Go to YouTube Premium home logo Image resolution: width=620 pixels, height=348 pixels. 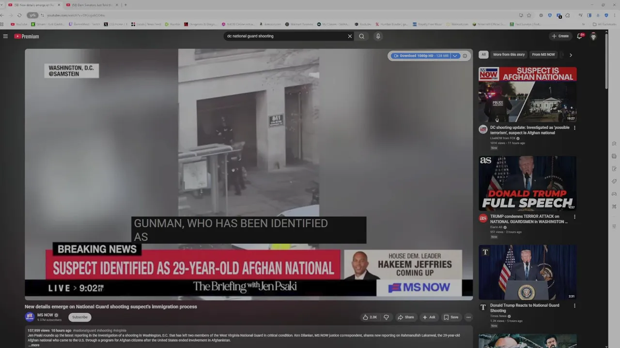point(26,36)
